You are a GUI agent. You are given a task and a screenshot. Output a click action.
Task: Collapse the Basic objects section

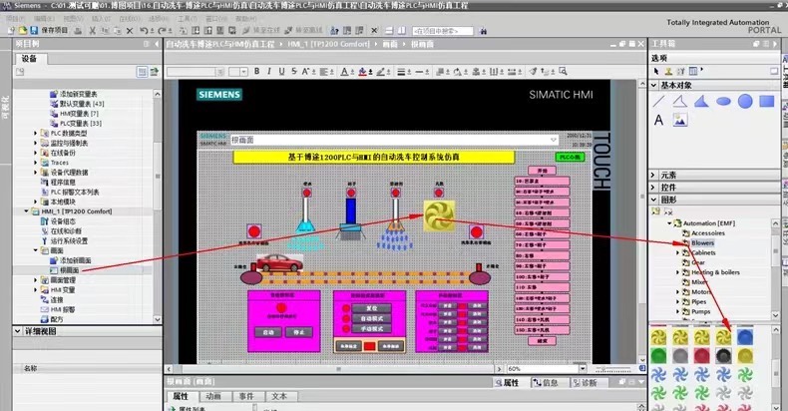coord(653,85)
